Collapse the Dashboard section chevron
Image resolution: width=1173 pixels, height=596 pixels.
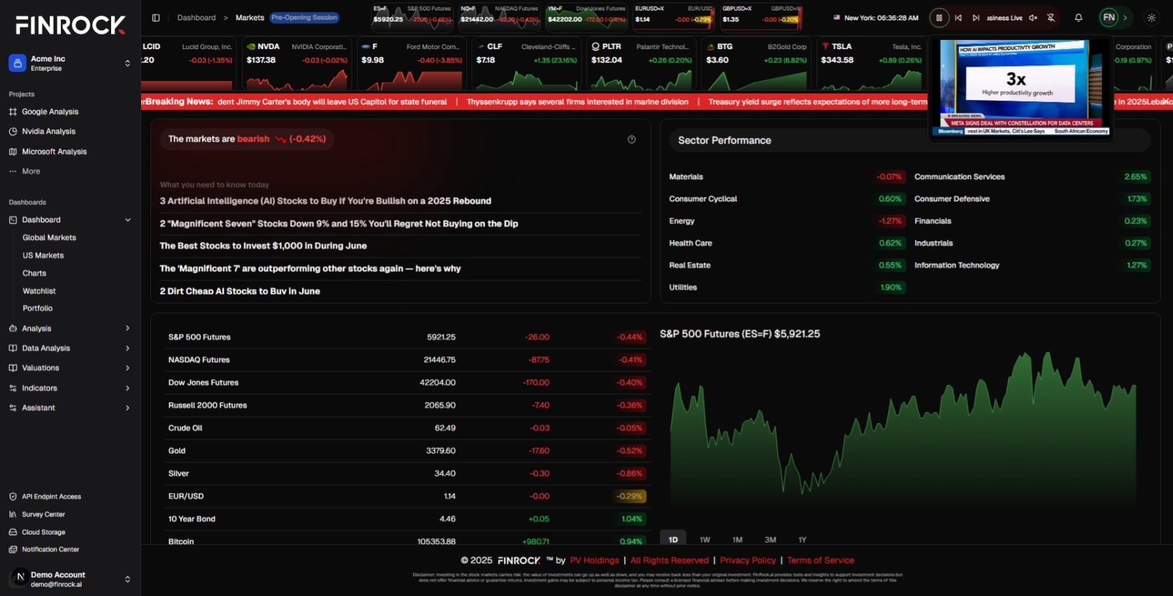127,220
